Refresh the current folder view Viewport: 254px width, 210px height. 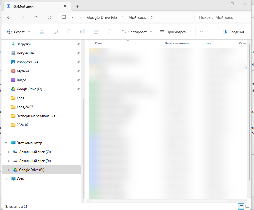tap(49, 17)
